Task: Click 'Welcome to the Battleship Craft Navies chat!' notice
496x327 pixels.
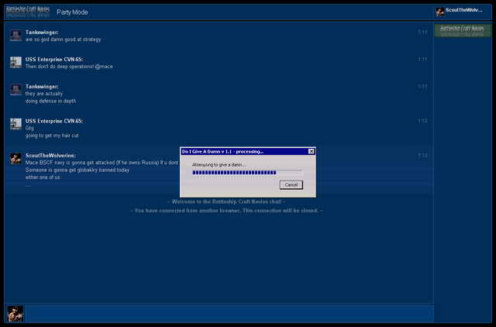Action: click(226, 201)
